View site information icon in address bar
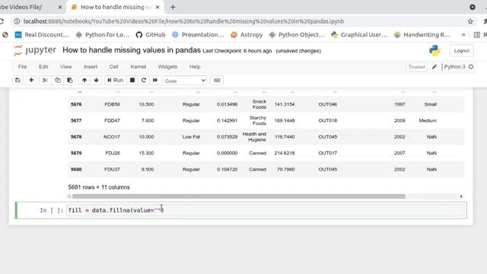487x274 pixels. click(x=17, y=21)
